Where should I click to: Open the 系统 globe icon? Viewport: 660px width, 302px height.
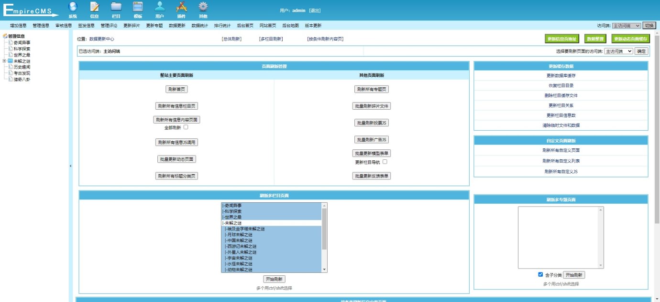73,7
